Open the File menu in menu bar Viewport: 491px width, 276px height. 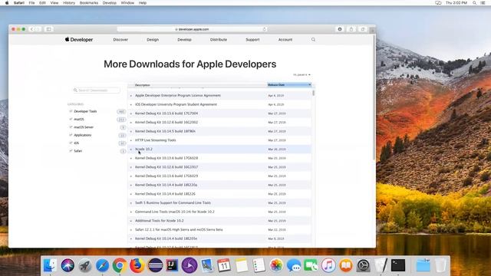click(31, 3)
